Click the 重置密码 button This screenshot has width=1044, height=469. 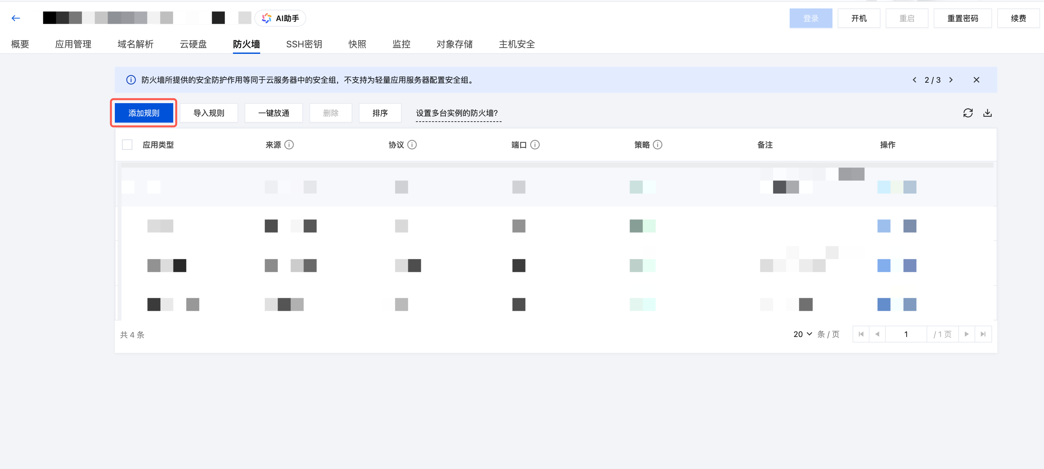click(962, 18)
